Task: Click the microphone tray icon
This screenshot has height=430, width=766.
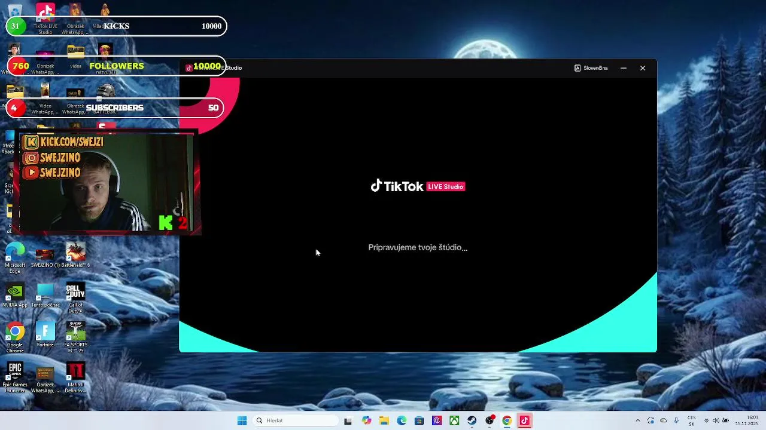Action: 676,420
